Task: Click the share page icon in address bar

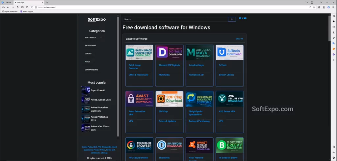Action: click(310, 7)
